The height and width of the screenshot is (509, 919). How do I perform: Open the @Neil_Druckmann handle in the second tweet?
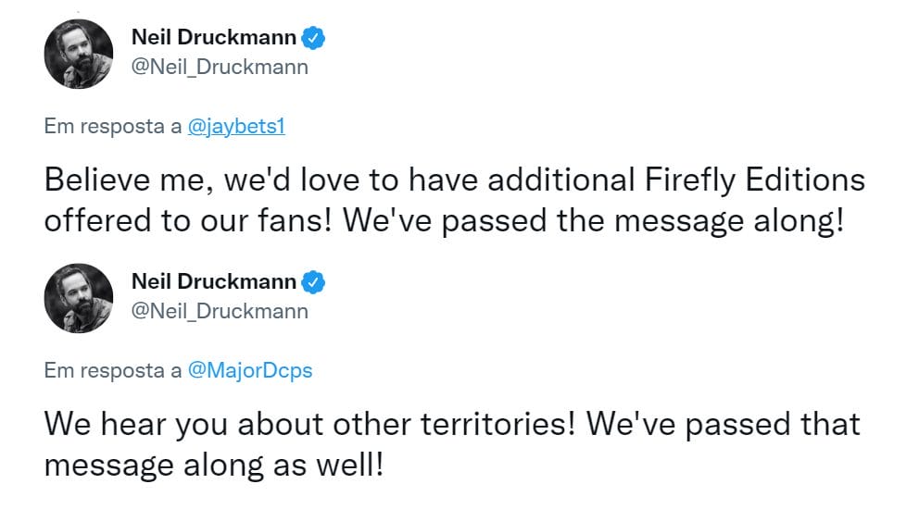[220, 311]
